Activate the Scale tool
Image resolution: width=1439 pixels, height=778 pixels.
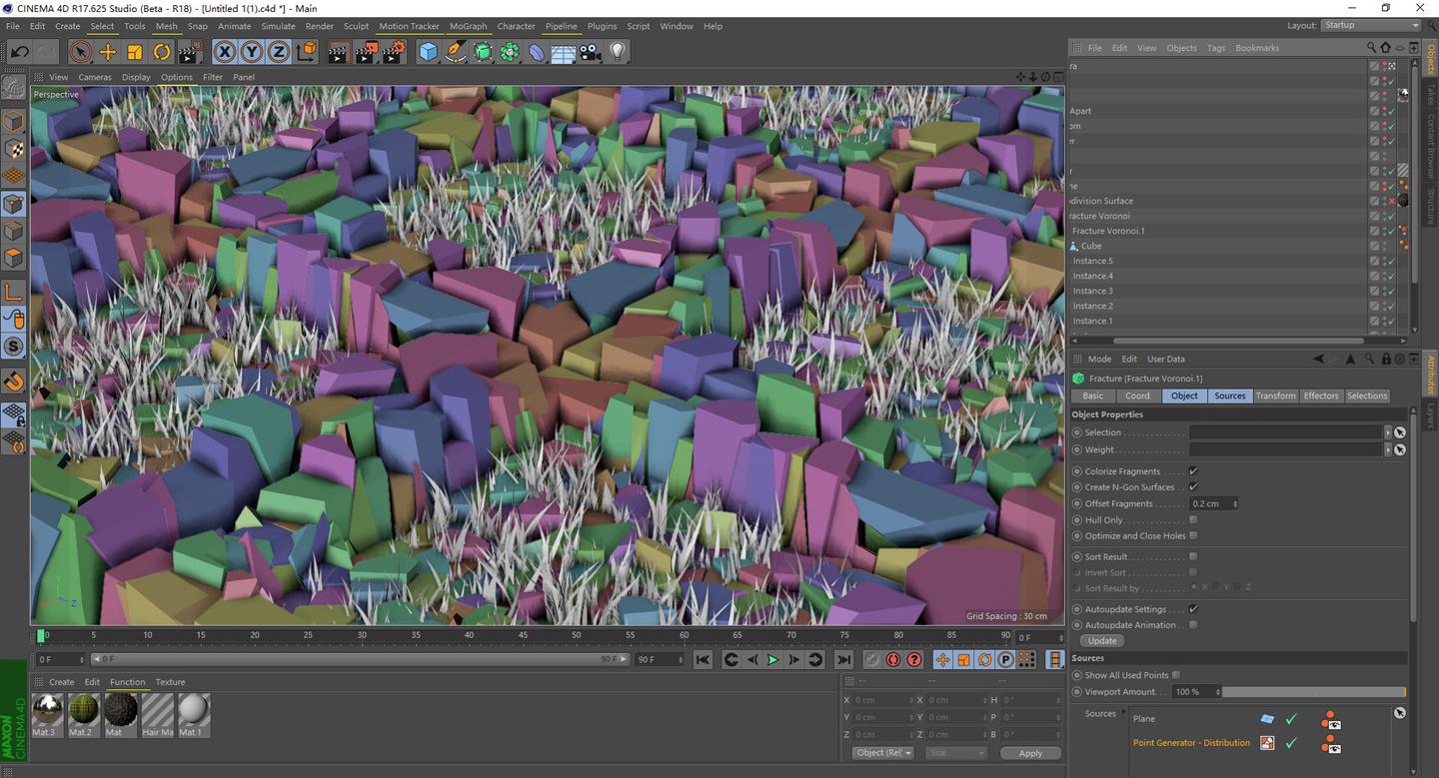click(134, 52)
